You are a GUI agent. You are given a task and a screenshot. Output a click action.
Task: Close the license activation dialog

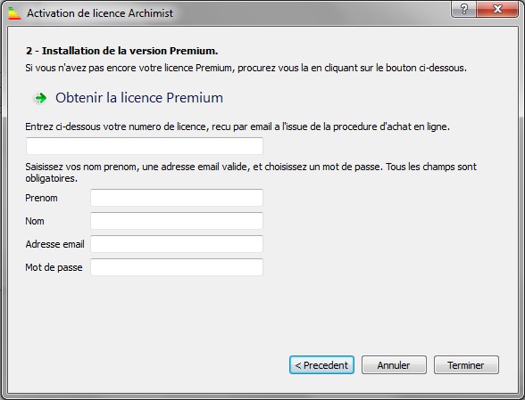[497, 9]
